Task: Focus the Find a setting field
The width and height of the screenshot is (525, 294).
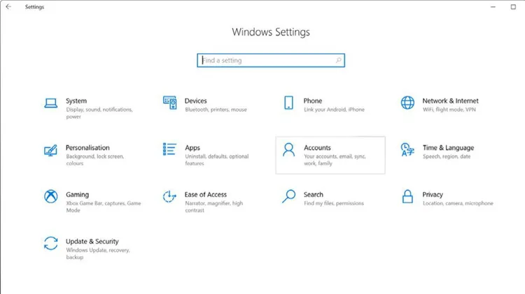Action: 271,61
